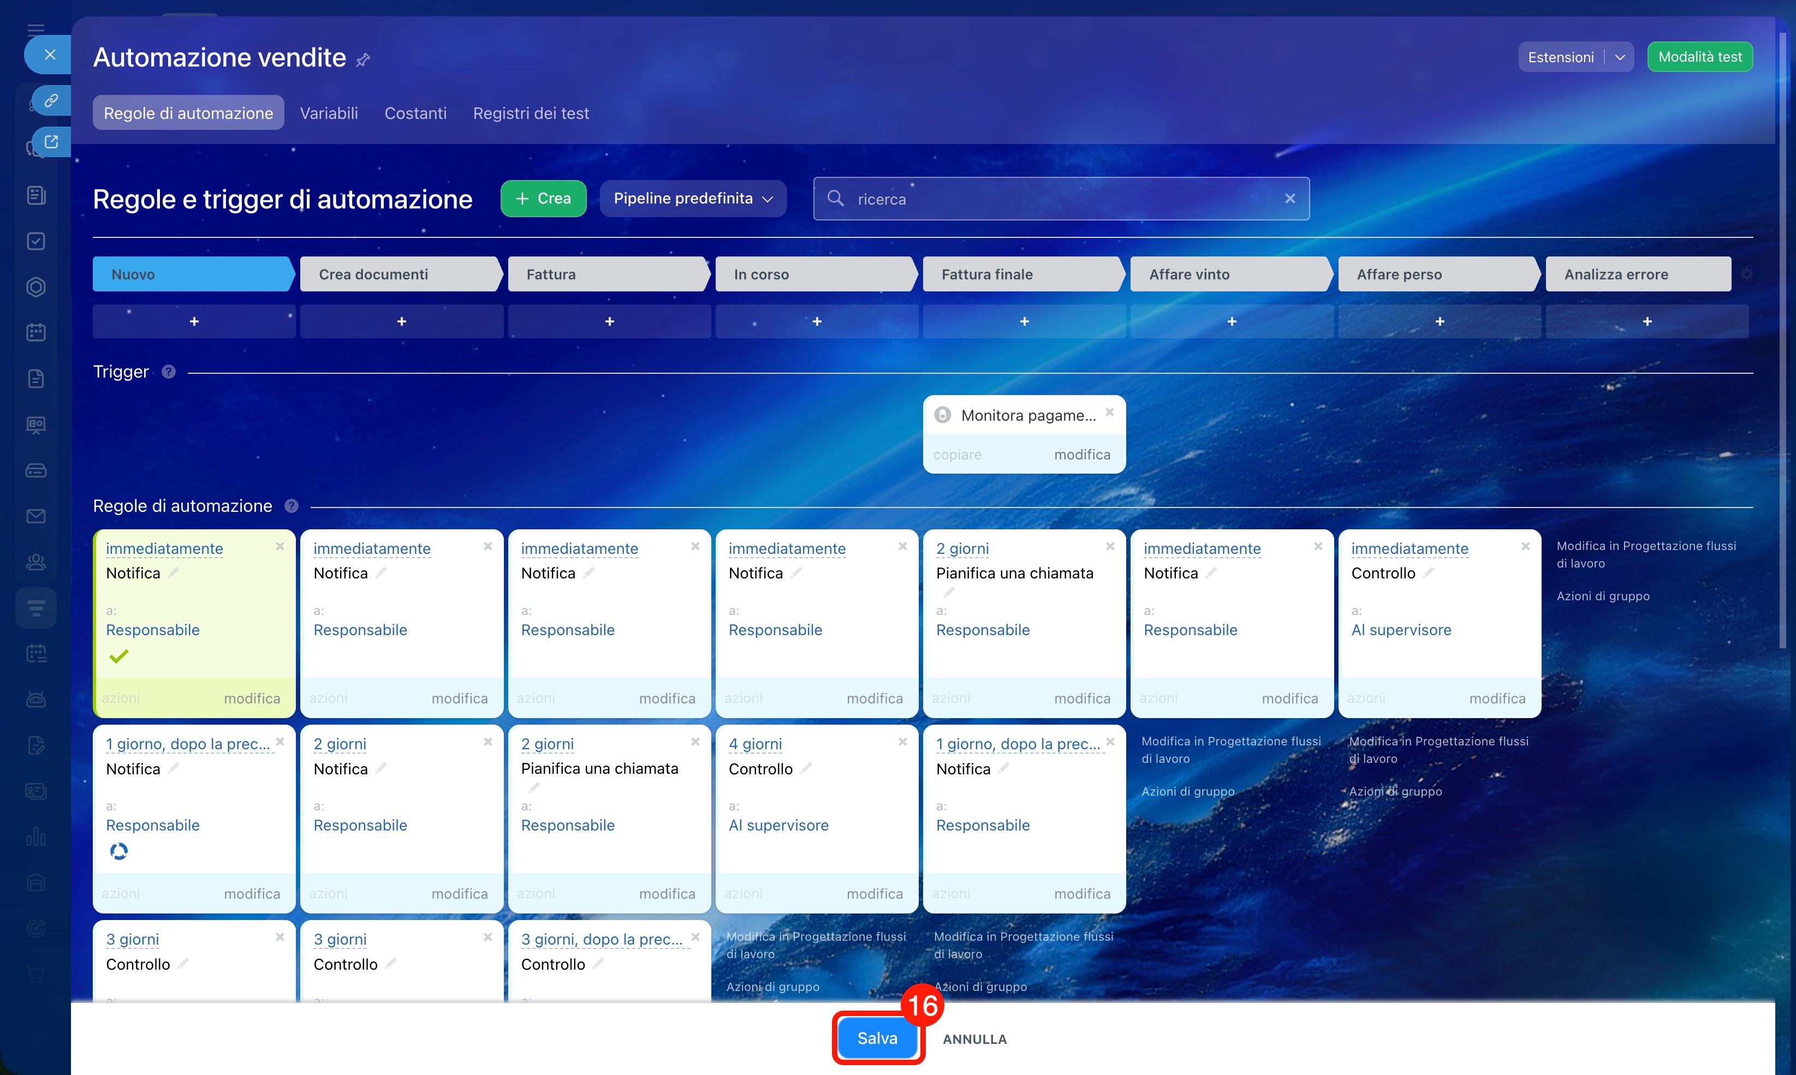1796x1075 pixels.
Task: Click inside the ricerca search field
Action: [1050, 199]
